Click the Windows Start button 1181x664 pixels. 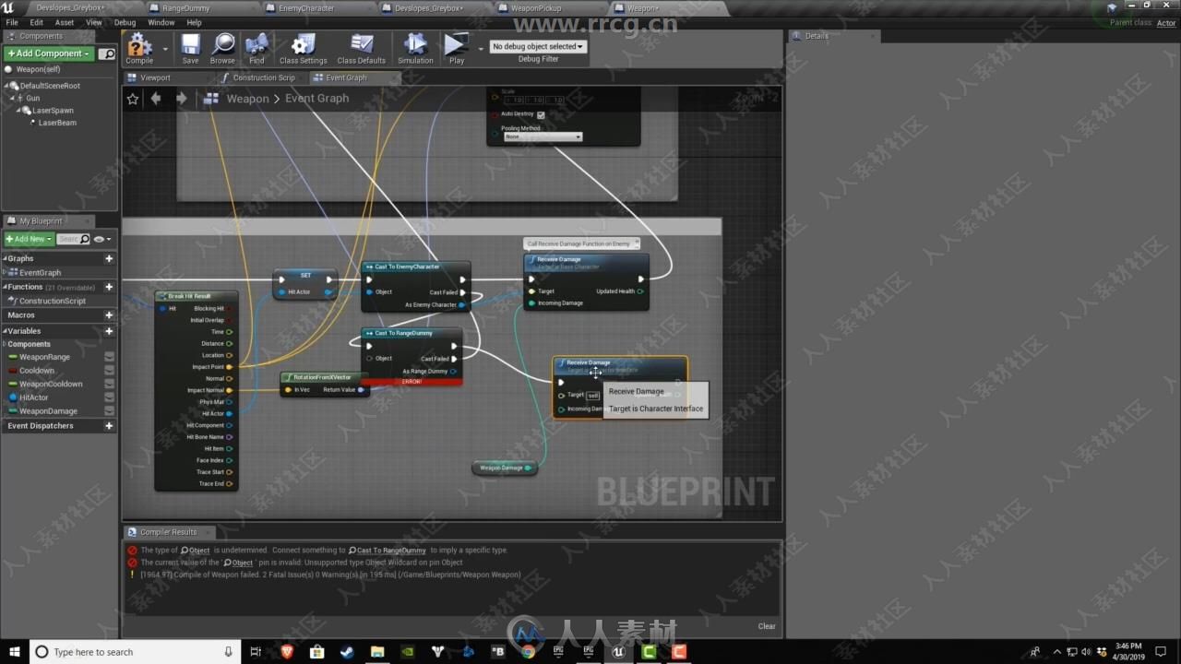[14, 651]
